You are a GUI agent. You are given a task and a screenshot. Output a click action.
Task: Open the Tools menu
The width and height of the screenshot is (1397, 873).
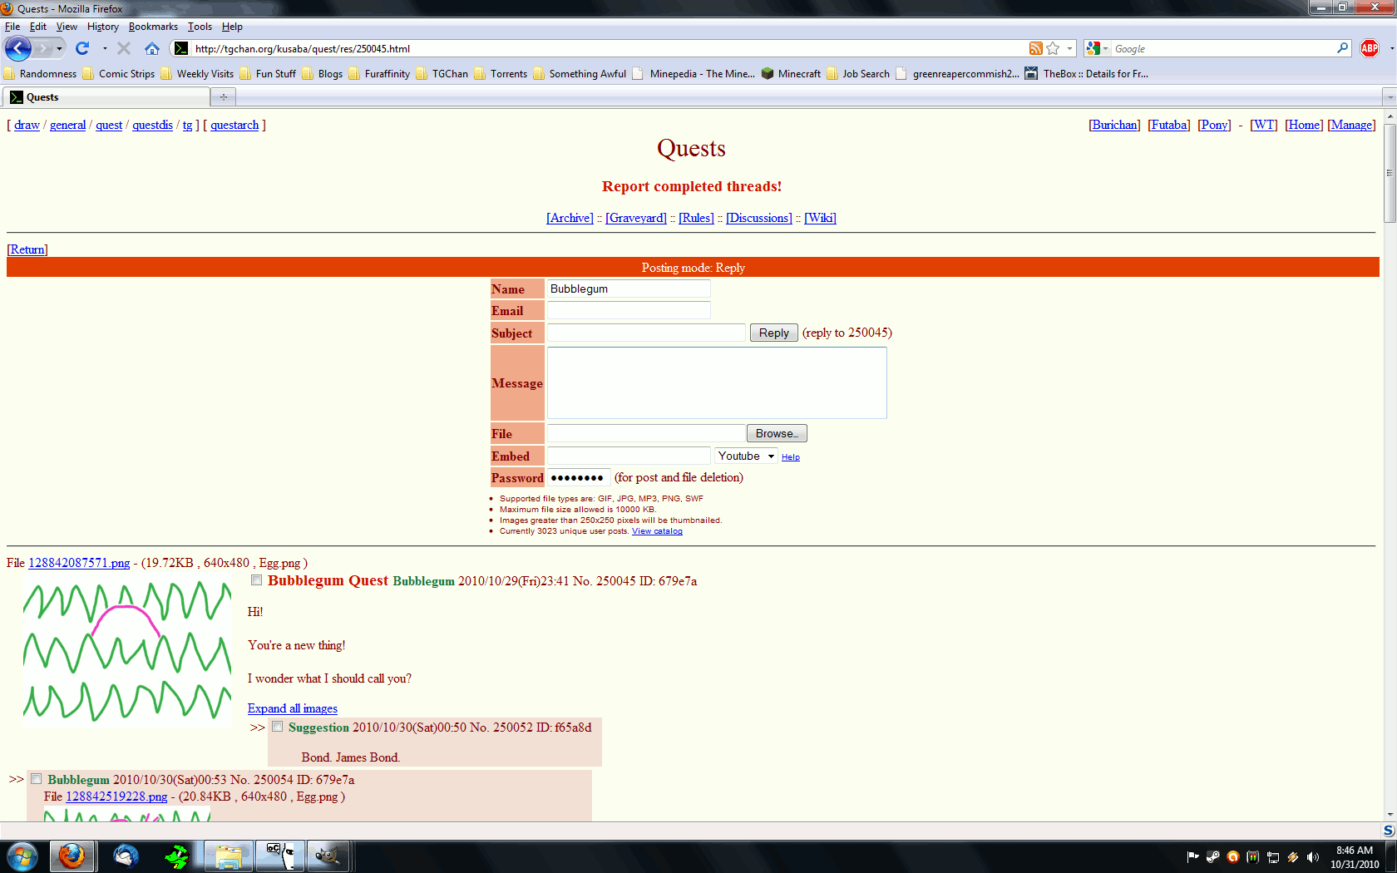[200, 27]
